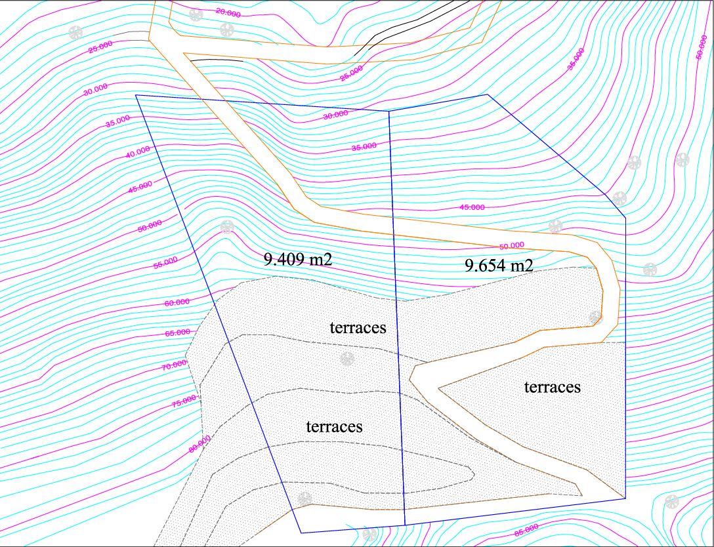Click the 20.000 contour elevation label
The width and height of the screenshot is (714, 547).
(228, 13)
